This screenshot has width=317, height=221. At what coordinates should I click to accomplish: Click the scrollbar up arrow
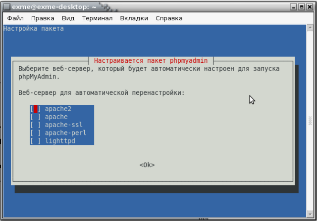(x=310, y=28)
